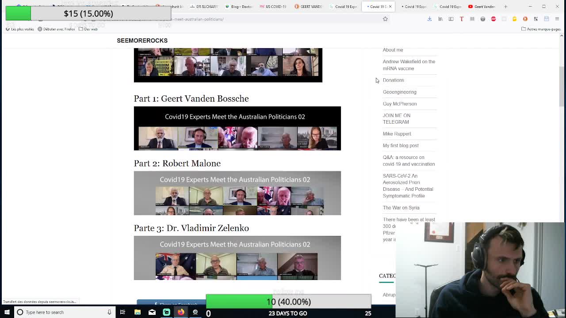Image resolution: width=566 pixels, height=318 pixels.
Task: Open the Firefox hamburger menu
Action: coord(557,19)
